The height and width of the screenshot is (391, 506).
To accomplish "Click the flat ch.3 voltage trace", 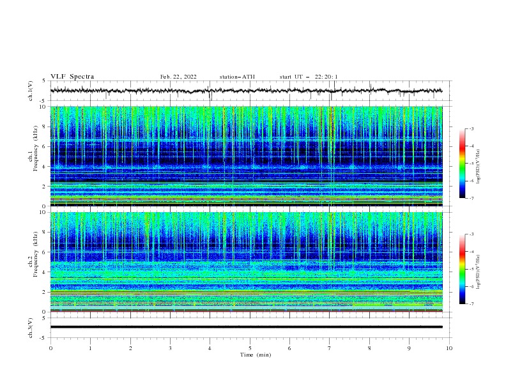I will [x=246, y=327].
